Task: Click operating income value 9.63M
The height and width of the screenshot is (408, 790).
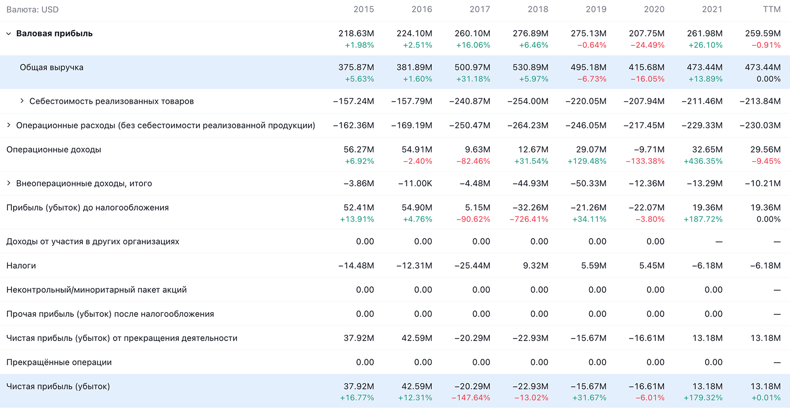Action: coord(477,149)
